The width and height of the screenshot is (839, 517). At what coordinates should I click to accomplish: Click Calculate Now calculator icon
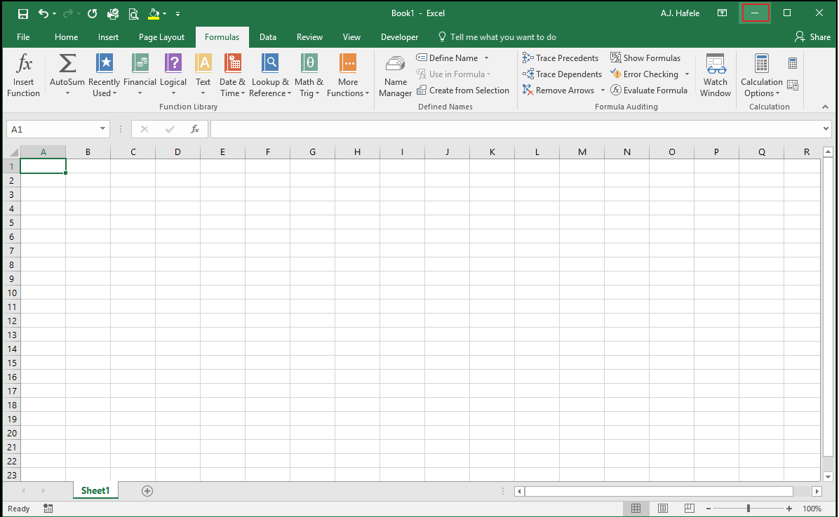(793, 63)
